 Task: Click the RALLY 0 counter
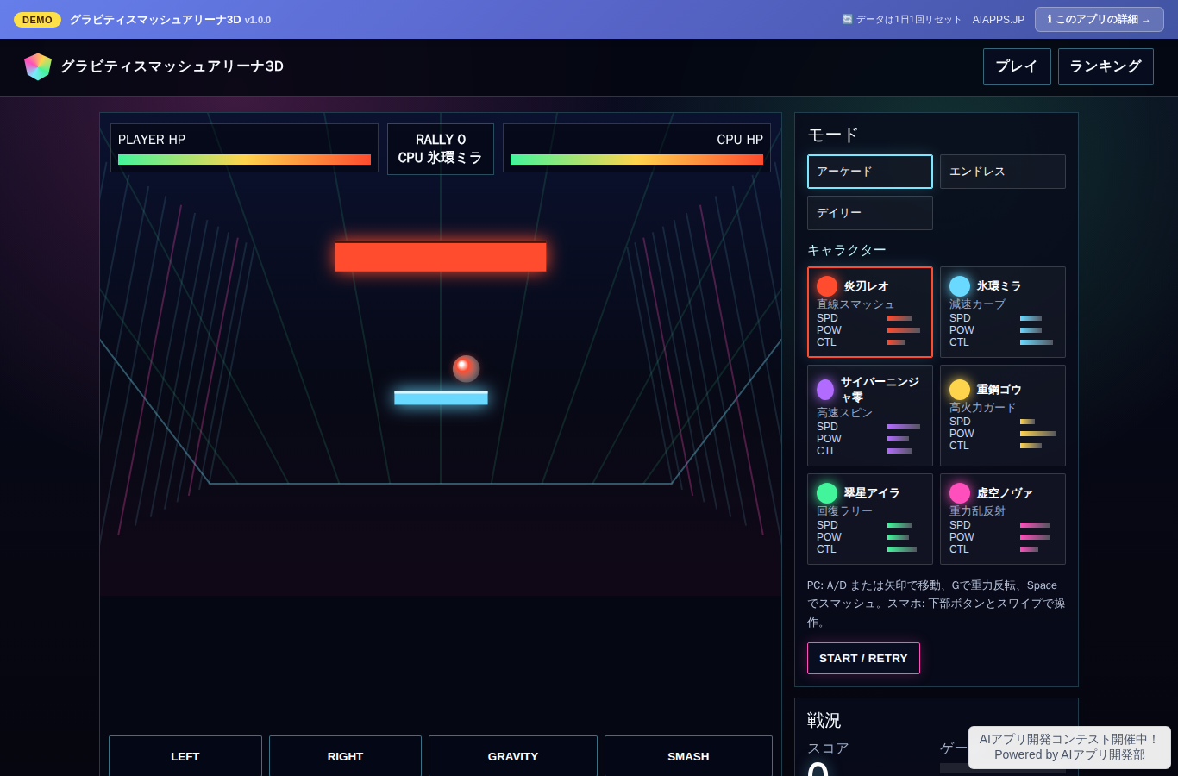pos(441,140)
